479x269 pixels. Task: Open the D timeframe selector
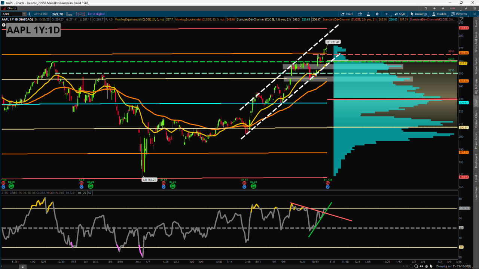(387, 14)
